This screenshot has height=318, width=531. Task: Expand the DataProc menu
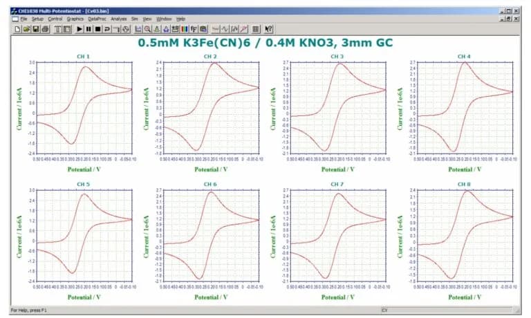tap(97, 19)
